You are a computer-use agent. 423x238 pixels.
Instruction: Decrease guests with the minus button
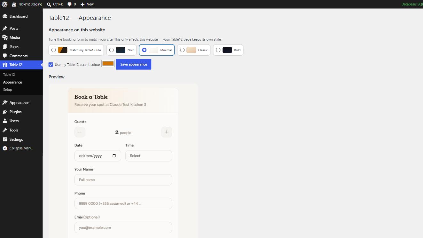pos(80,132)
